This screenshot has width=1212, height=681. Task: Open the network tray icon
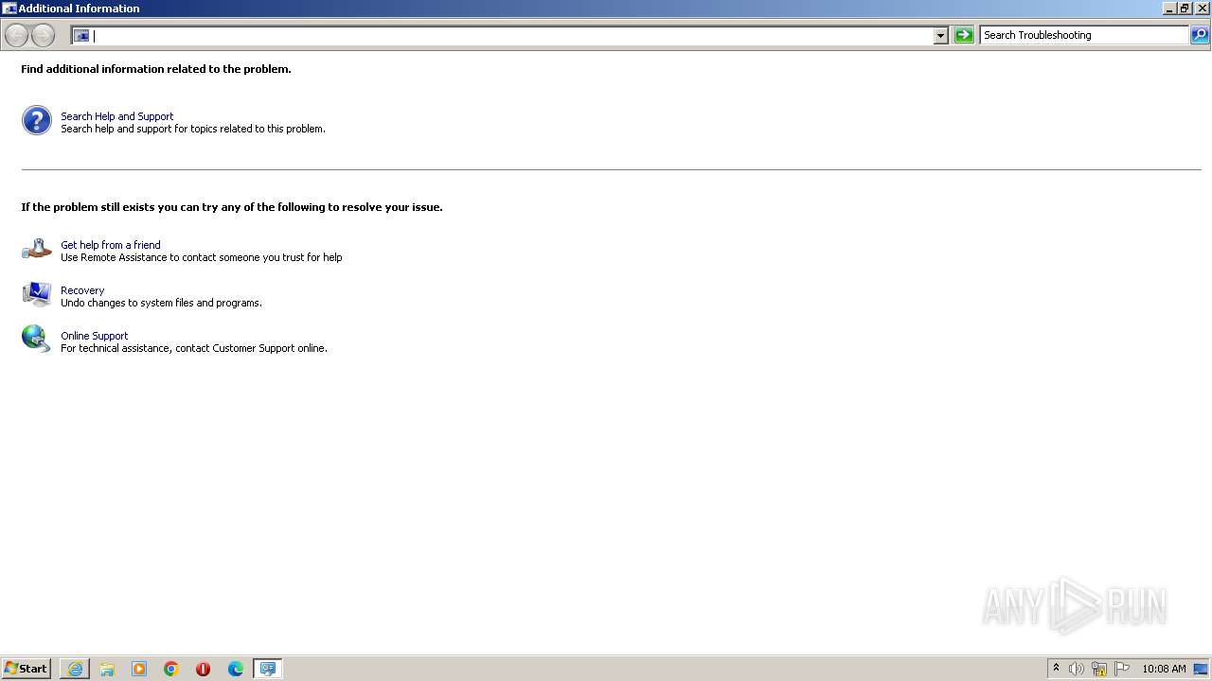coord(1099,669)
